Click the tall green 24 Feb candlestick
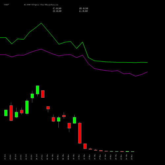 point(27,107)
